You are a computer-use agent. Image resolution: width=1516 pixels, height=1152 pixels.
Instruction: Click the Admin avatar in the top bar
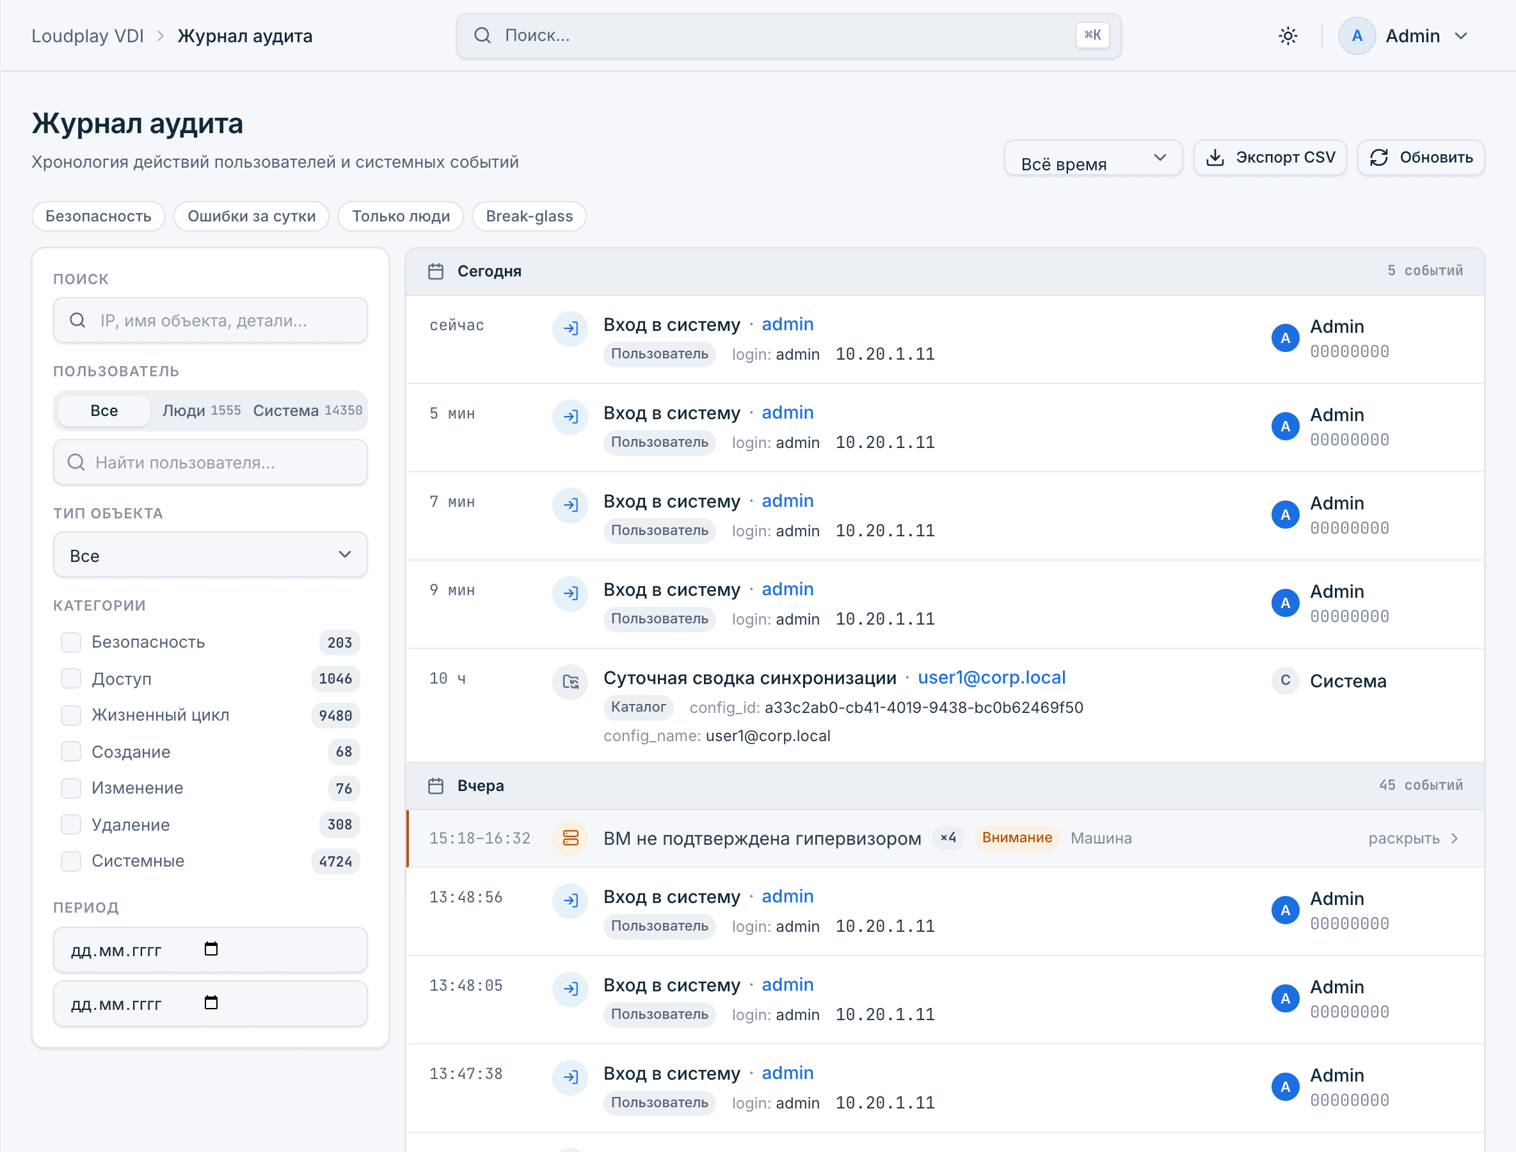click(1356, 36)
